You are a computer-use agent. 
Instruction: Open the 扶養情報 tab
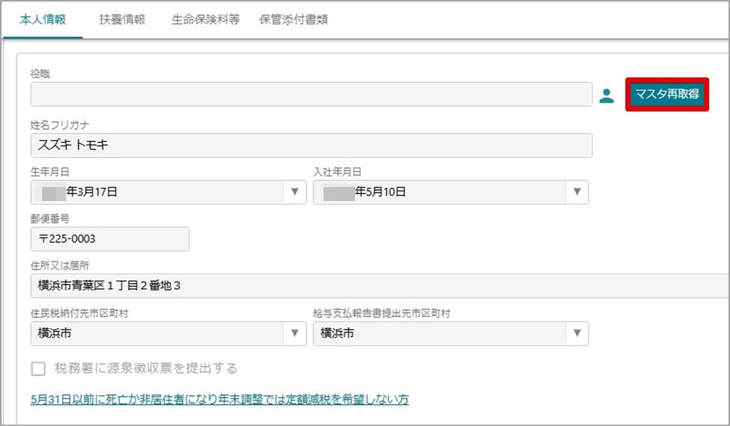click(122, 20)
